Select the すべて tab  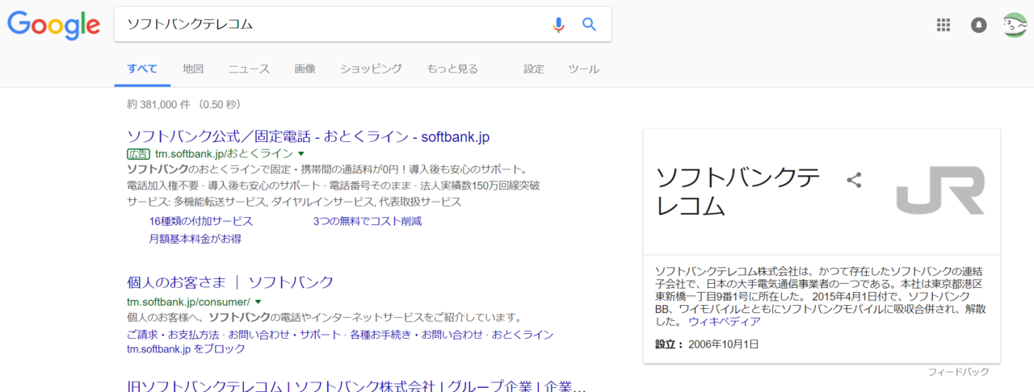(x=142, y=69)
